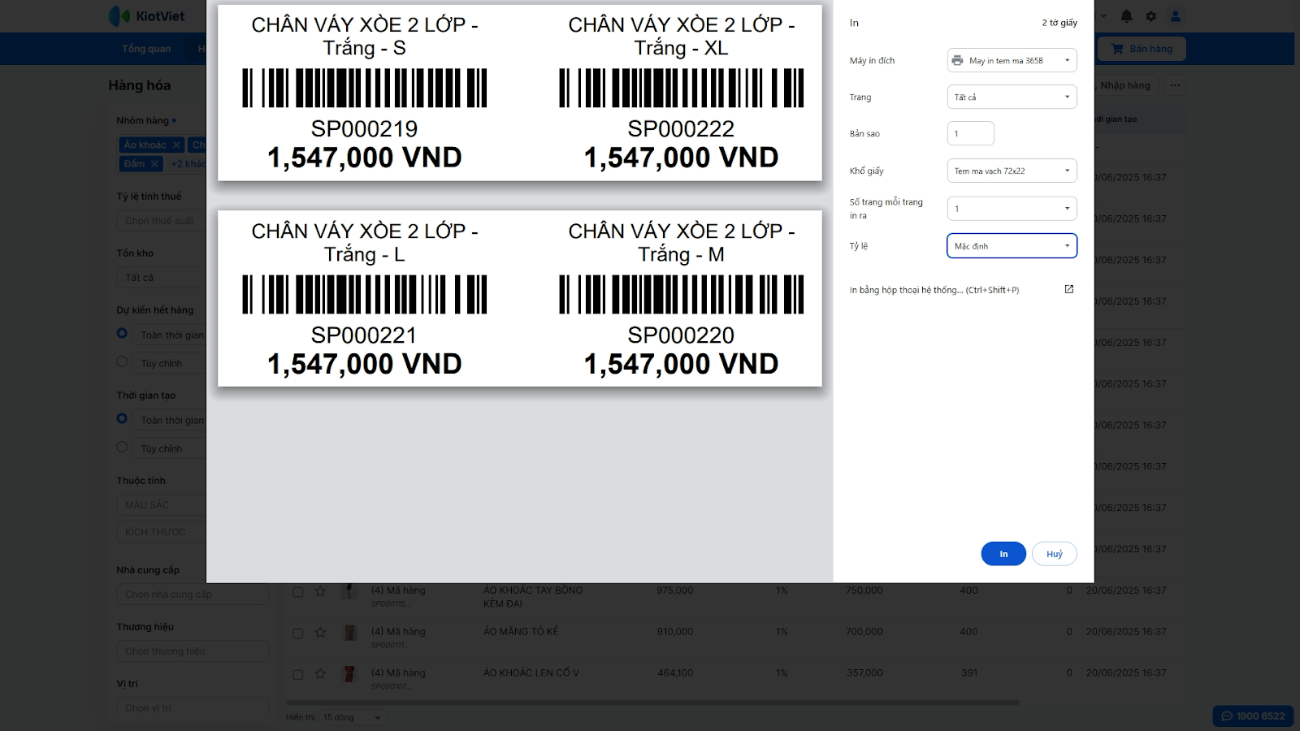Open the MÀU SẮC attribute filter
1300x731 pixels.
pos(161,505)
